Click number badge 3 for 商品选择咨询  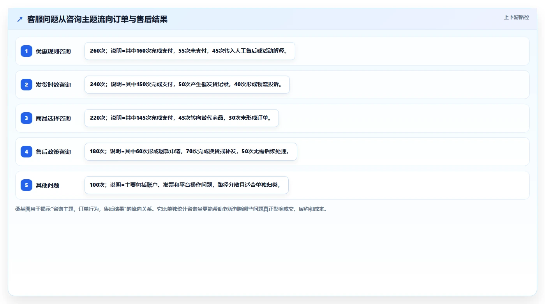click(x=26, y=118)
